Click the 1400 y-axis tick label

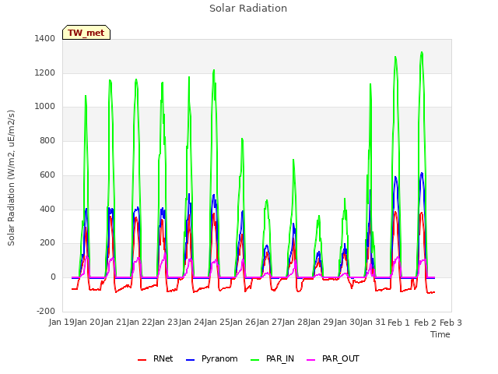45,38
